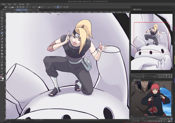Select the Eyedropper tool
175x123 pixels.
[x=2, y=30]
